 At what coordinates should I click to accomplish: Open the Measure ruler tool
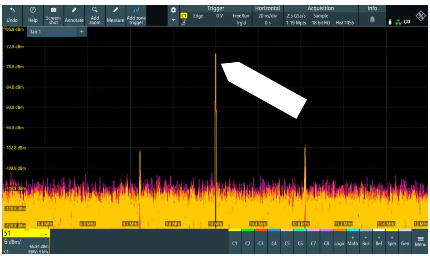click(115, 10)
